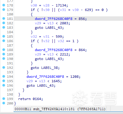Toggle breakpoint dot on line 183
Image resolution: width=123 pixels, height=114 pixels.
(4, 27)
